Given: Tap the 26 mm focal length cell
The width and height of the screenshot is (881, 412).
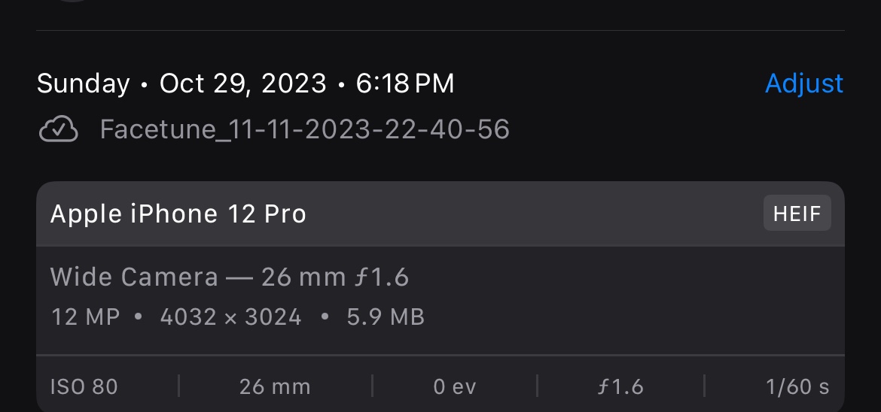Looking at the screenshot, I should pyautogui.click(x=275, y=386).
